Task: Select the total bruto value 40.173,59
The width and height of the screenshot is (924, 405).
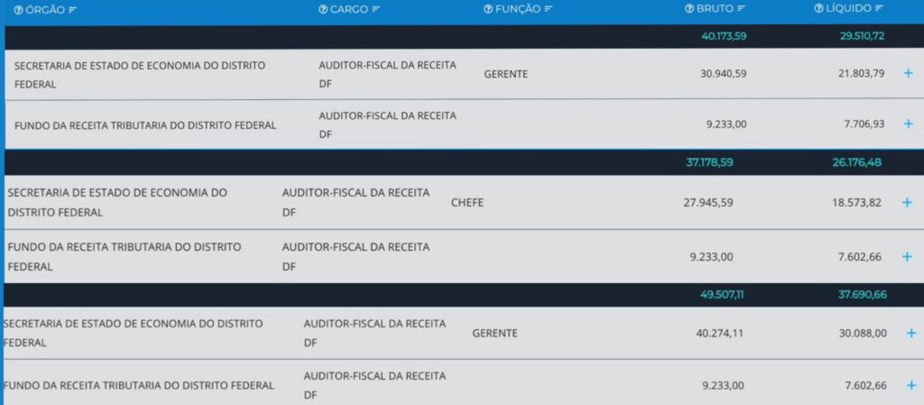Action: (x=724, y=36)
